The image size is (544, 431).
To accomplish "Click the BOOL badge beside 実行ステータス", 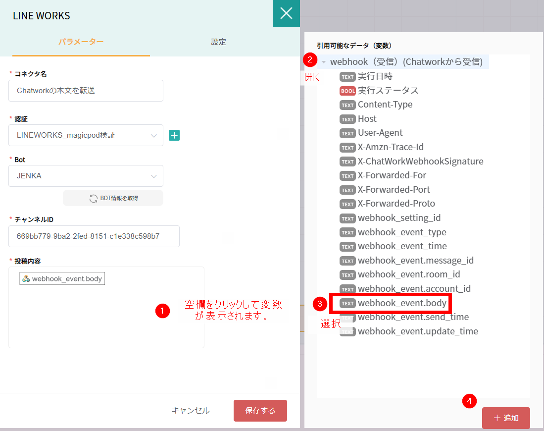I will (x=347, y=91).
